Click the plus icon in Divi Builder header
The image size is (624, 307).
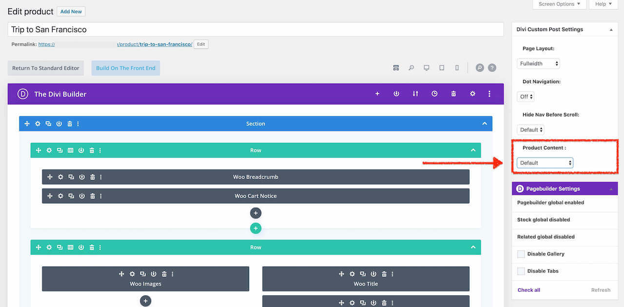pos(377,94)
